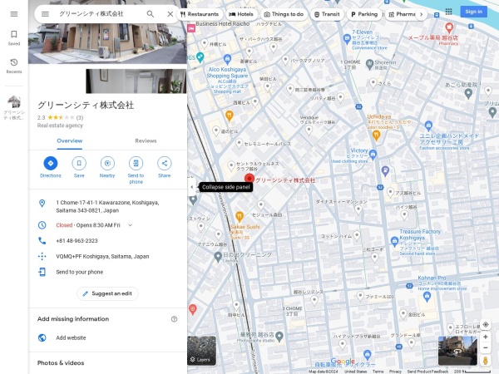
Task: Filter map by Things to do
Action: pos(284,14)
